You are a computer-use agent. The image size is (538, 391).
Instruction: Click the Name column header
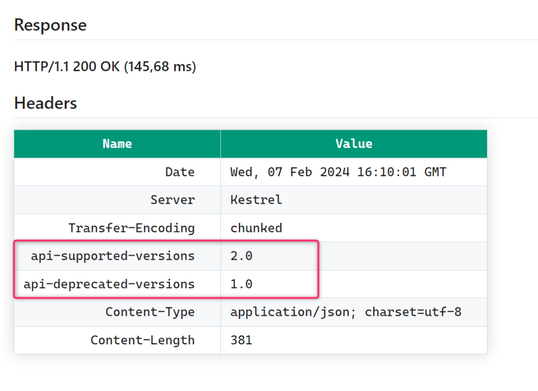click(x=117, y=144)
